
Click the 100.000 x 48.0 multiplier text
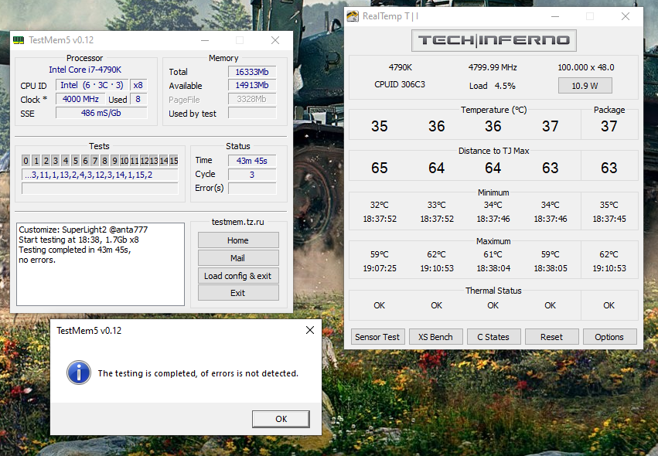[586, 67]
